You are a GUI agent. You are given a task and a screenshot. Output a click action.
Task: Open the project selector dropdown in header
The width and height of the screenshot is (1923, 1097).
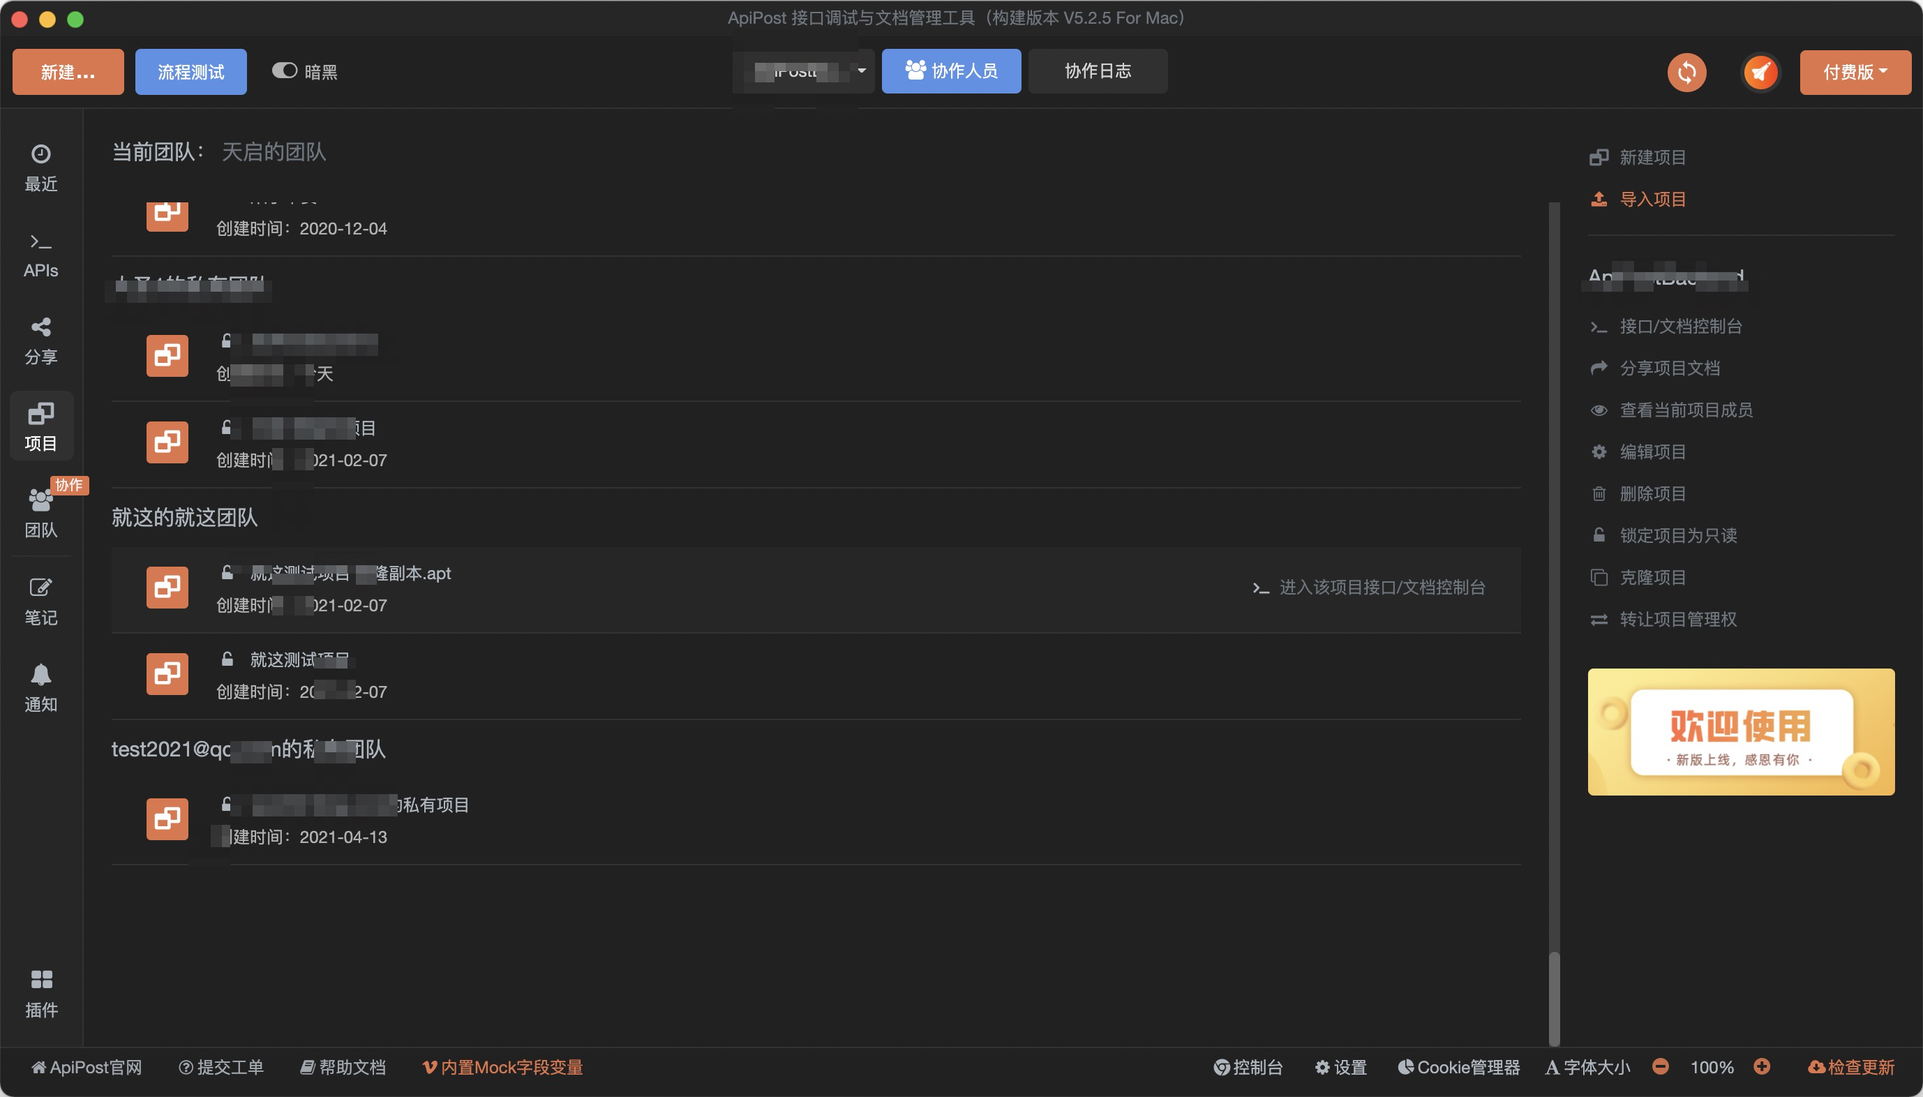803,70
